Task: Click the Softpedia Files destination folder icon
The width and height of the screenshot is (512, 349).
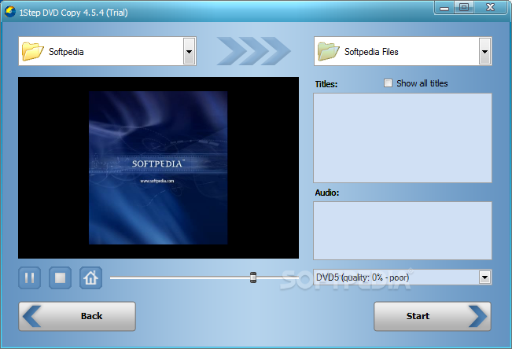Action: 329,51
